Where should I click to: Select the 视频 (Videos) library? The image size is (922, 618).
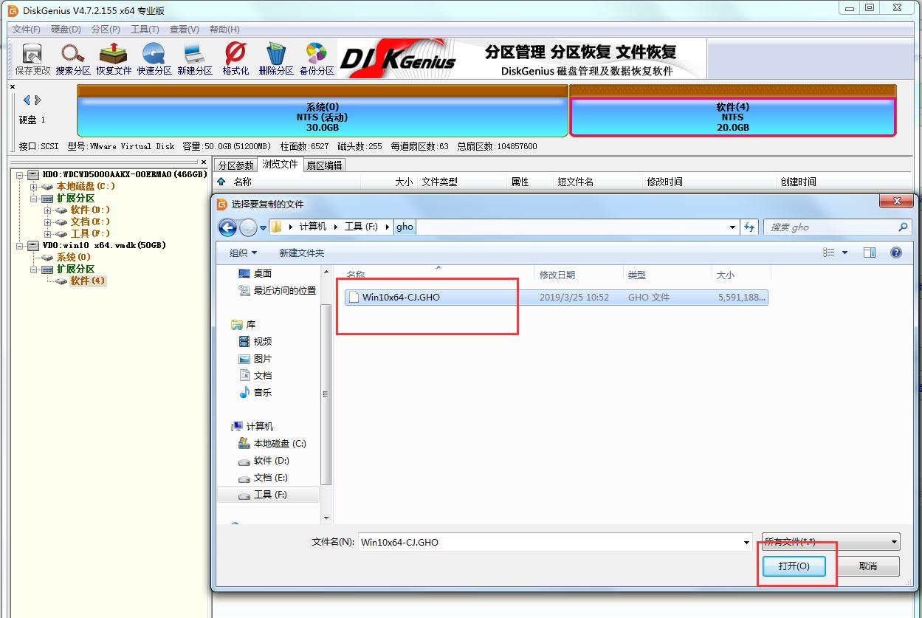tap(255, 341)
